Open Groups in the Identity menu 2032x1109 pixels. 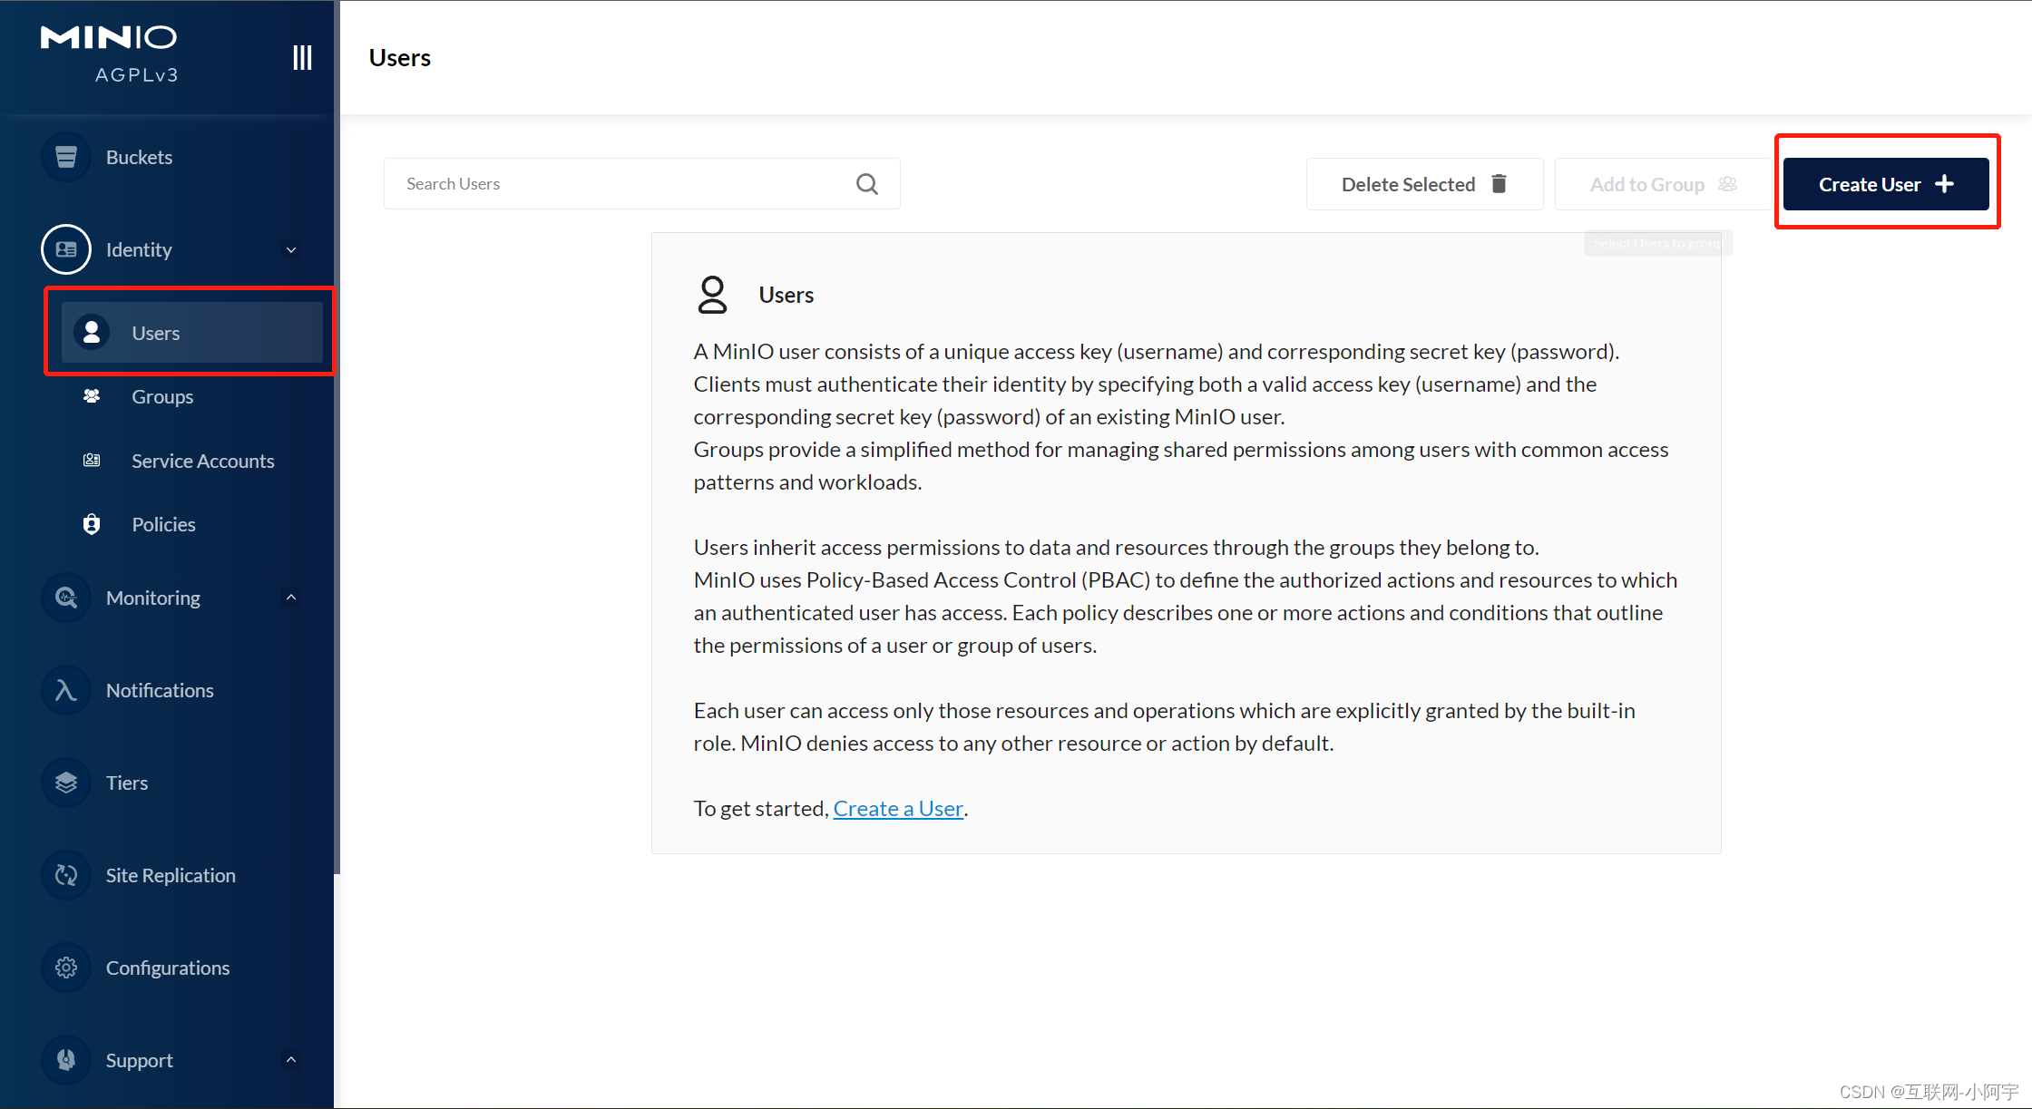162,396
